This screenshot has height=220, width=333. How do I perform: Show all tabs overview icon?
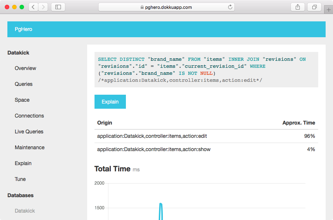click(x=314, y=7)
